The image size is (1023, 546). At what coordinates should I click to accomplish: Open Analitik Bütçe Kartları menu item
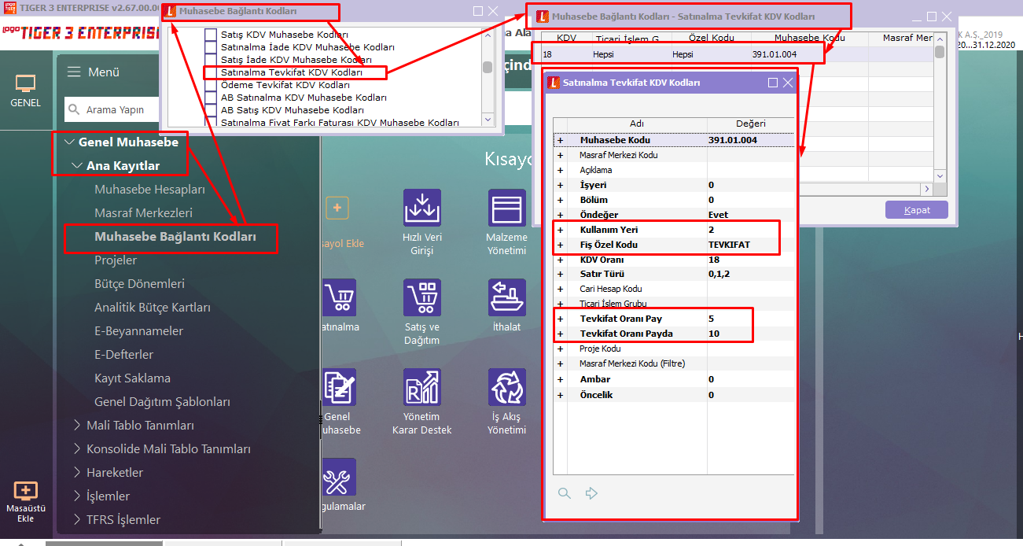(153, 308)
